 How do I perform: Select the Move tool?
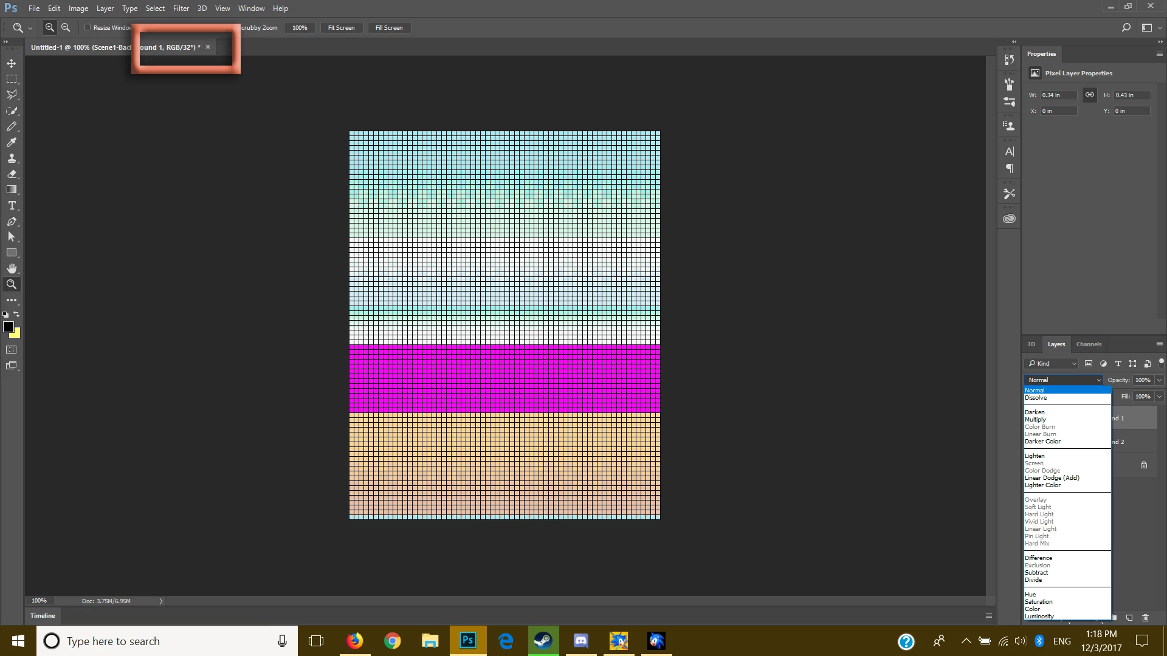point(12,63)
